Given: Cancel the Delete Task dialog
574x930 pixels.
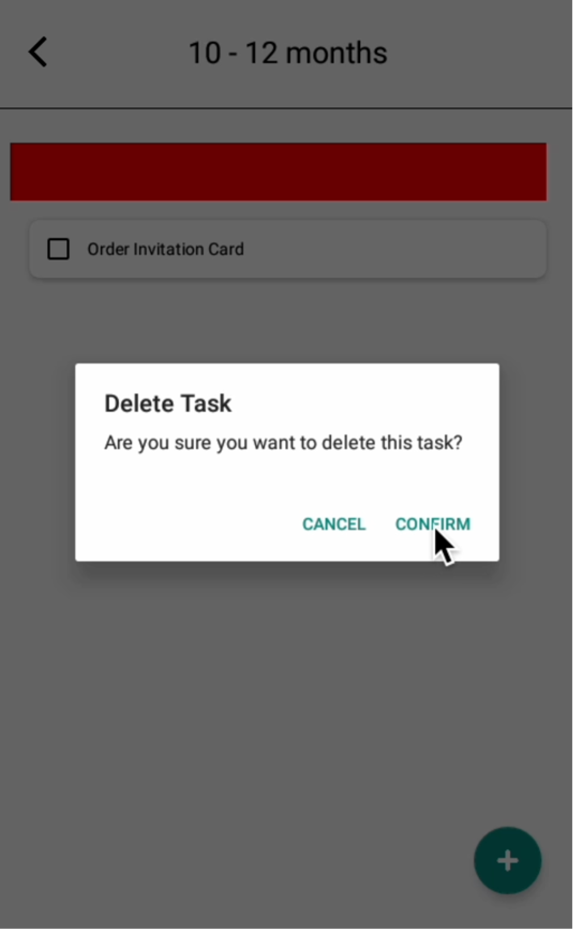Looking at the screenshot, I should coord(334,524).
